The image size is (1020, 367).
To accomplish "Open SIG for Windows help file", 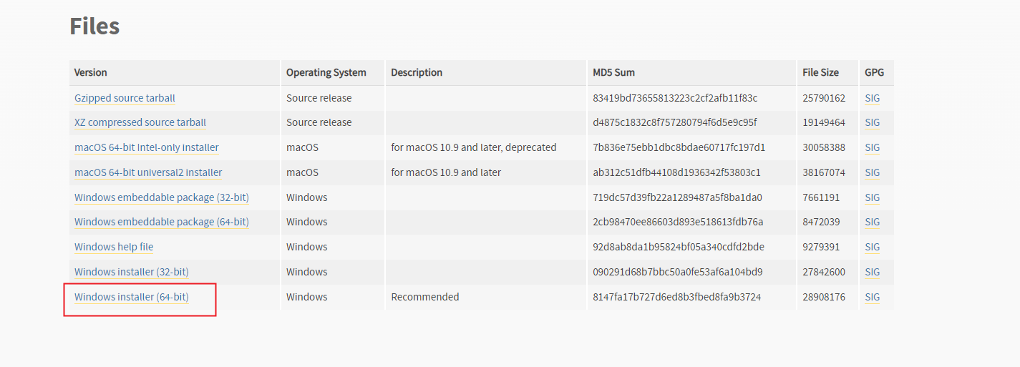I will [872, 247].
